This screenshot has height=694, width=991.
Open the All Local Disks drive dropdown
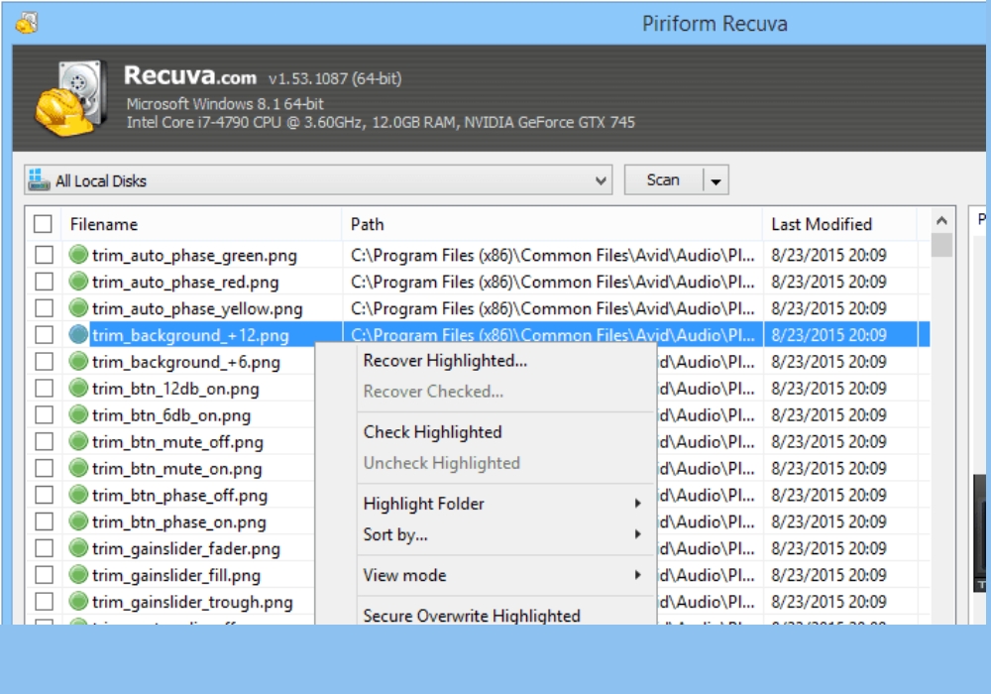(602, 180)
